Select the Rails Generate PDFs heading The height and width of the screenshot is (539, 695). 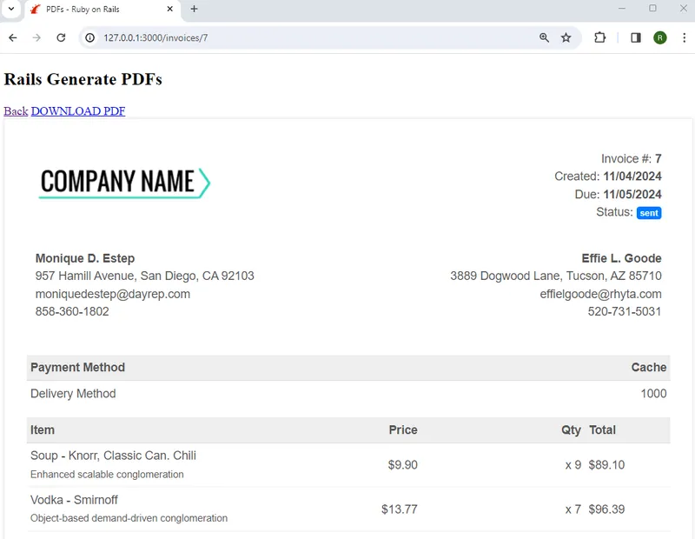[83, 79]
